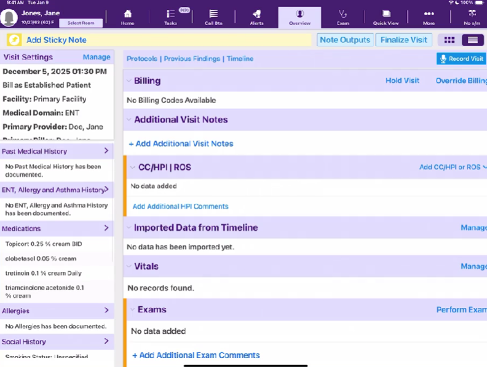Click Primary Provider: Doe, Jane
487x367 pixels.
pyautogui.click(x=53, y=127)
